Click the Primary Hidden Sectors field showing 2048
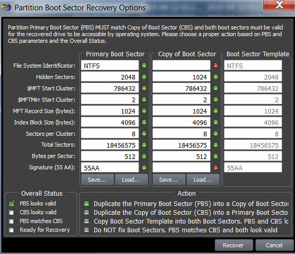Screen dimensions: 295x254 click(110, 76)
